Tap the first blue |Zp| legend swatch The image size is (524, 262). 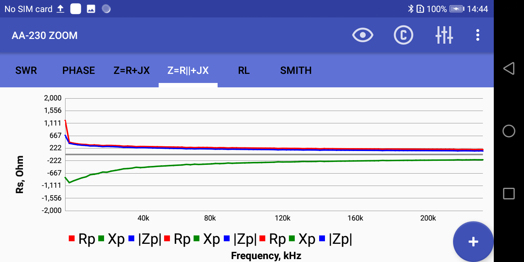coord(131,239)
